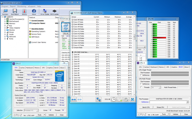Select the Core #13 temperature row
This screenshot has width=192, height=119.
click(x=102, y=85)
